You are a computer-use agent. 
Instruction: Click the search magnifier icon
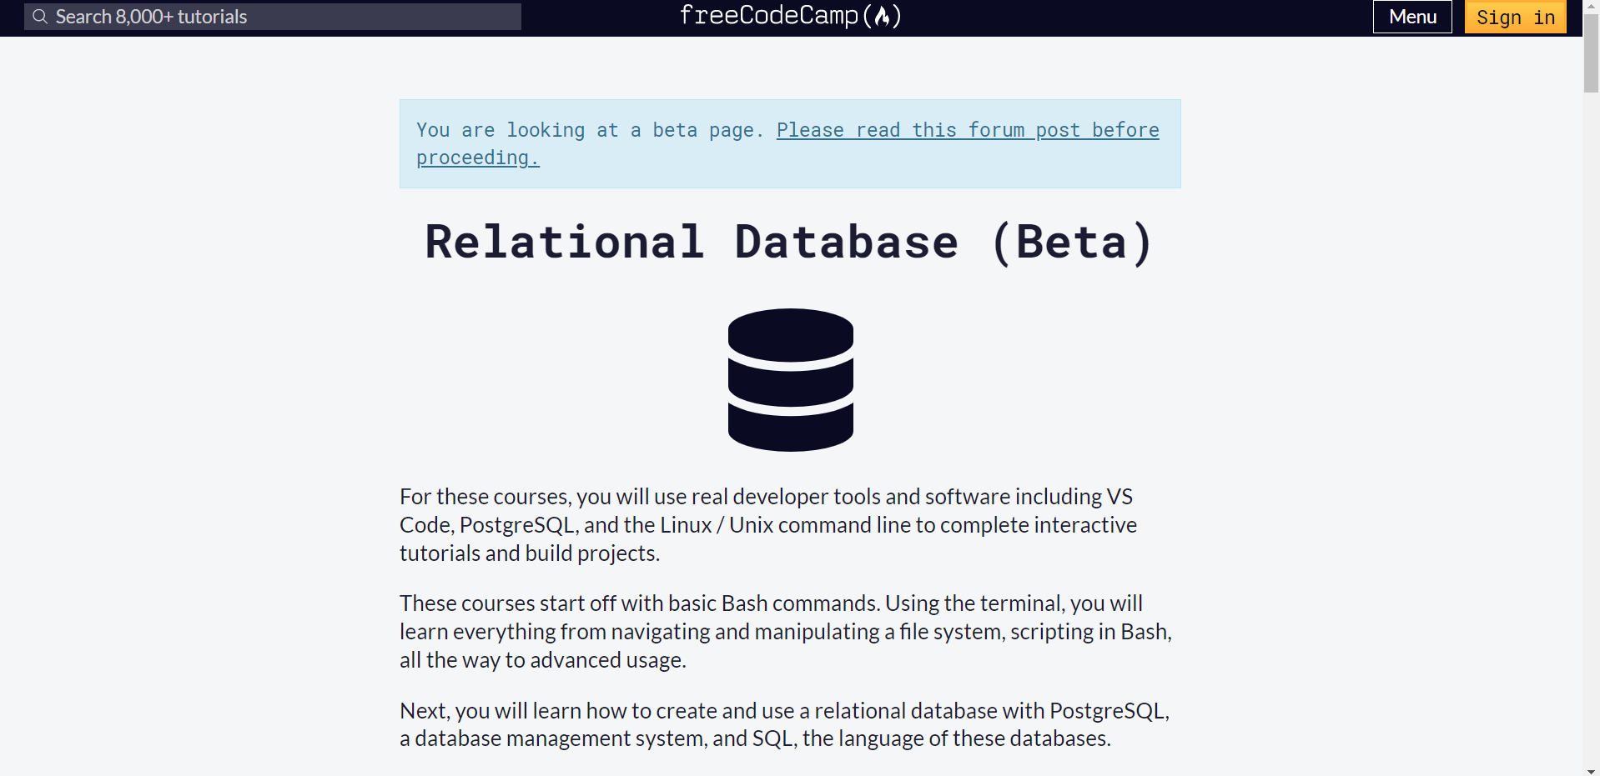click(39, 17)
